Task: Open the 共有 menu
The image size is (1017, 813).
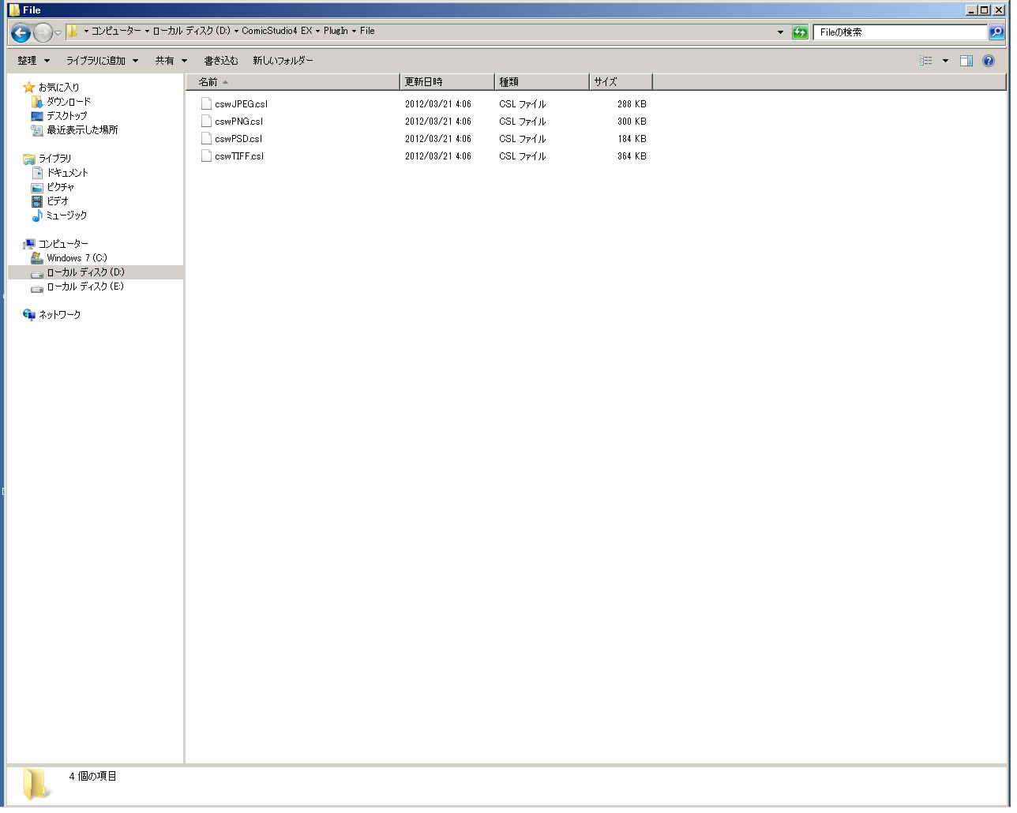Action: point(171,61)
